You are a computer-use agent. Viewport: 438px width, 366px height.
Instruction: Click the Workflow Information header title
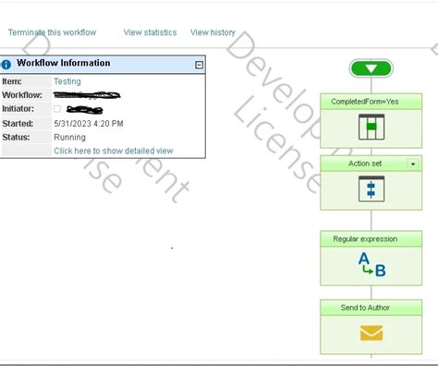pos(63,63)
